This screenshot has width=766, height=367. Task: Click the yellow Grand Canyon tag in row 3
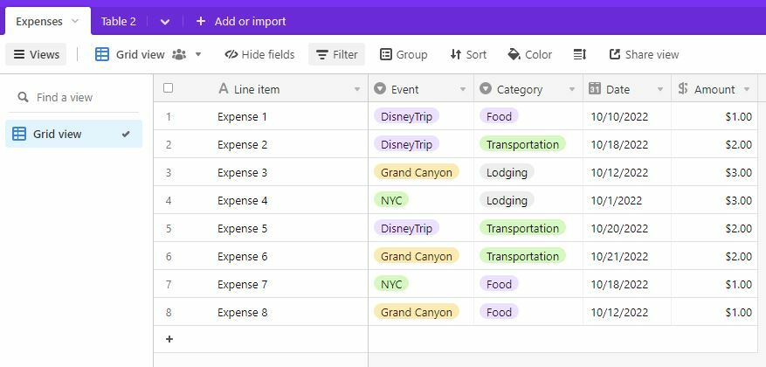417,172
